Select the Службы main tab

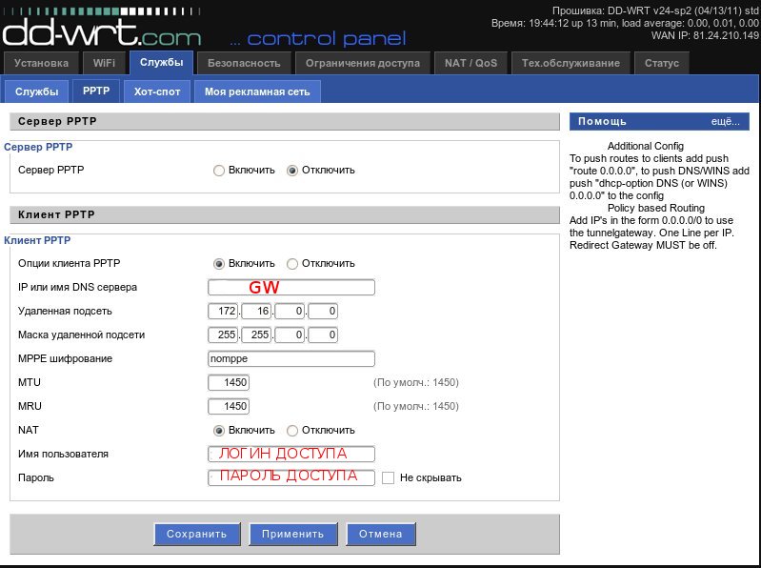162,62
